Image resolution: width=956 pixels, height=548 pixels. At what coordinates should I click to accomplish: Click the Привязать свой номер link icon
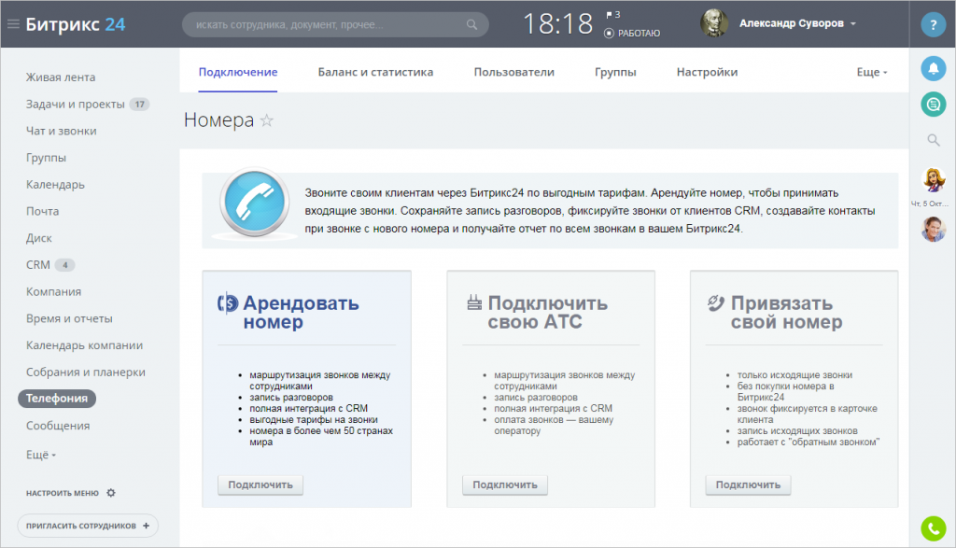pos(715,302)
